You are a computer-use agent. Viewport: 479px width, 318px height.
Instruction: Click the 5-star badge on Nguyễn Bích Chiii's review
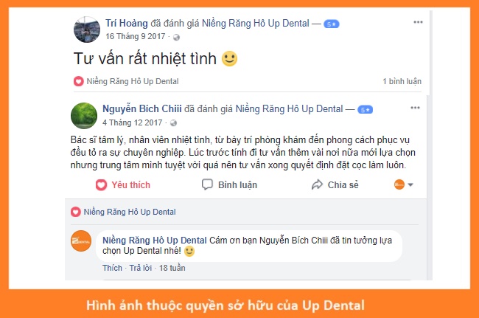coord(365,110)
